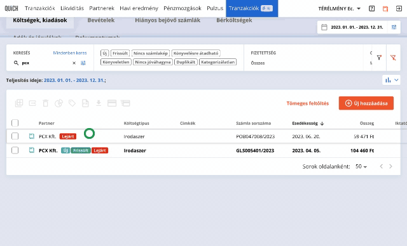The width and height of the screenshot is (407, 246).
Task: Click the fast payment card icon
Action: click(125, 103)
